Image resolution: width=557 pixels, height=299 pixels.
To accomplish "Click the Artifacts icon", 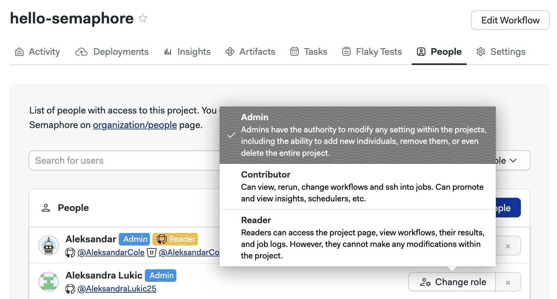I will (230, 52).
